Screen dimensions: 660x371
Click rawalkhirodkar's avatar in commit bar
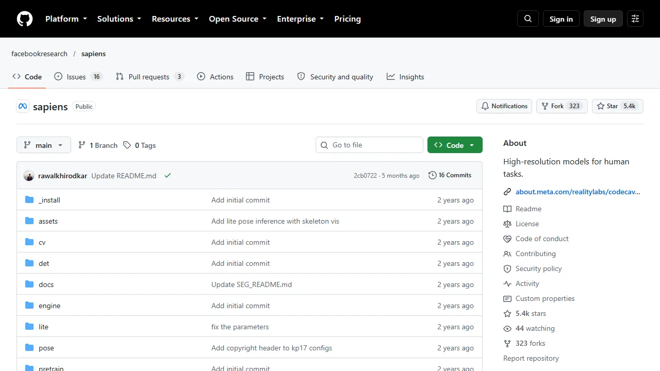pyautogui.click(x=29, y=176)
